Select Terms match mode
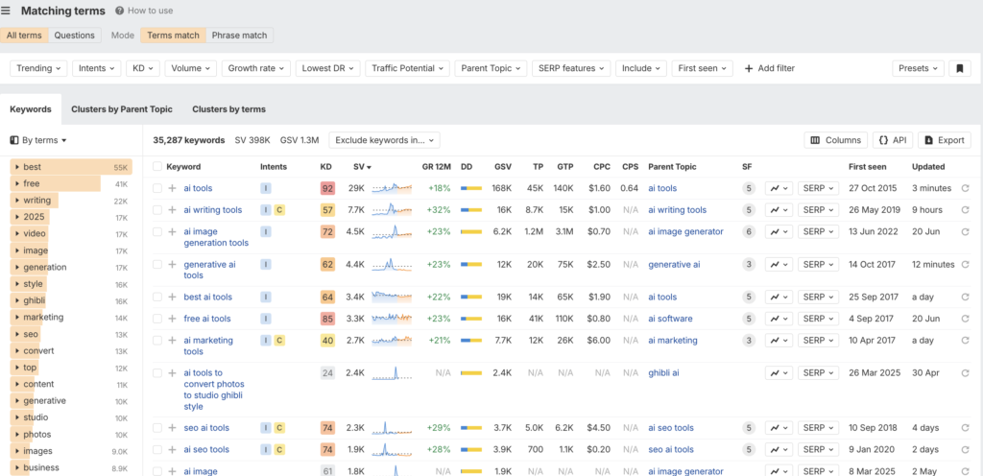The image size is (983, 476). click(x=173, y=36)
